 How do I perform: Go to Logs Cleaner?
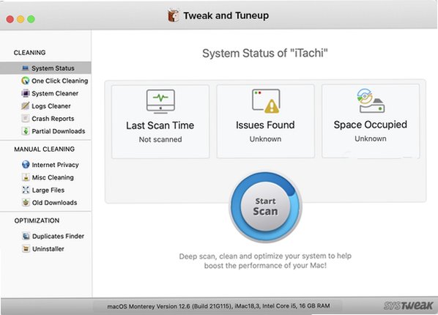(x=45, y=106)
